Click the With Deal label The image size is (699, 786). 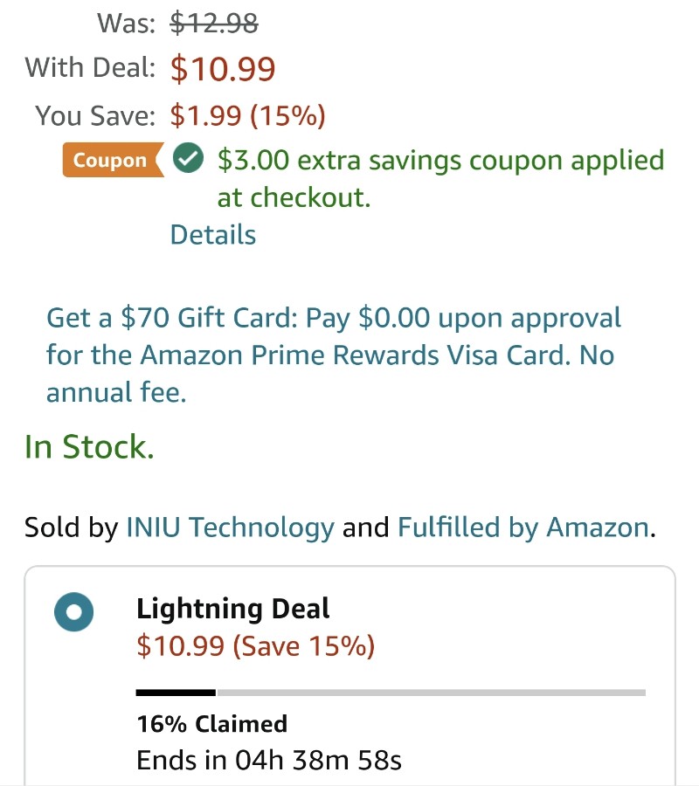coord(90,67)
